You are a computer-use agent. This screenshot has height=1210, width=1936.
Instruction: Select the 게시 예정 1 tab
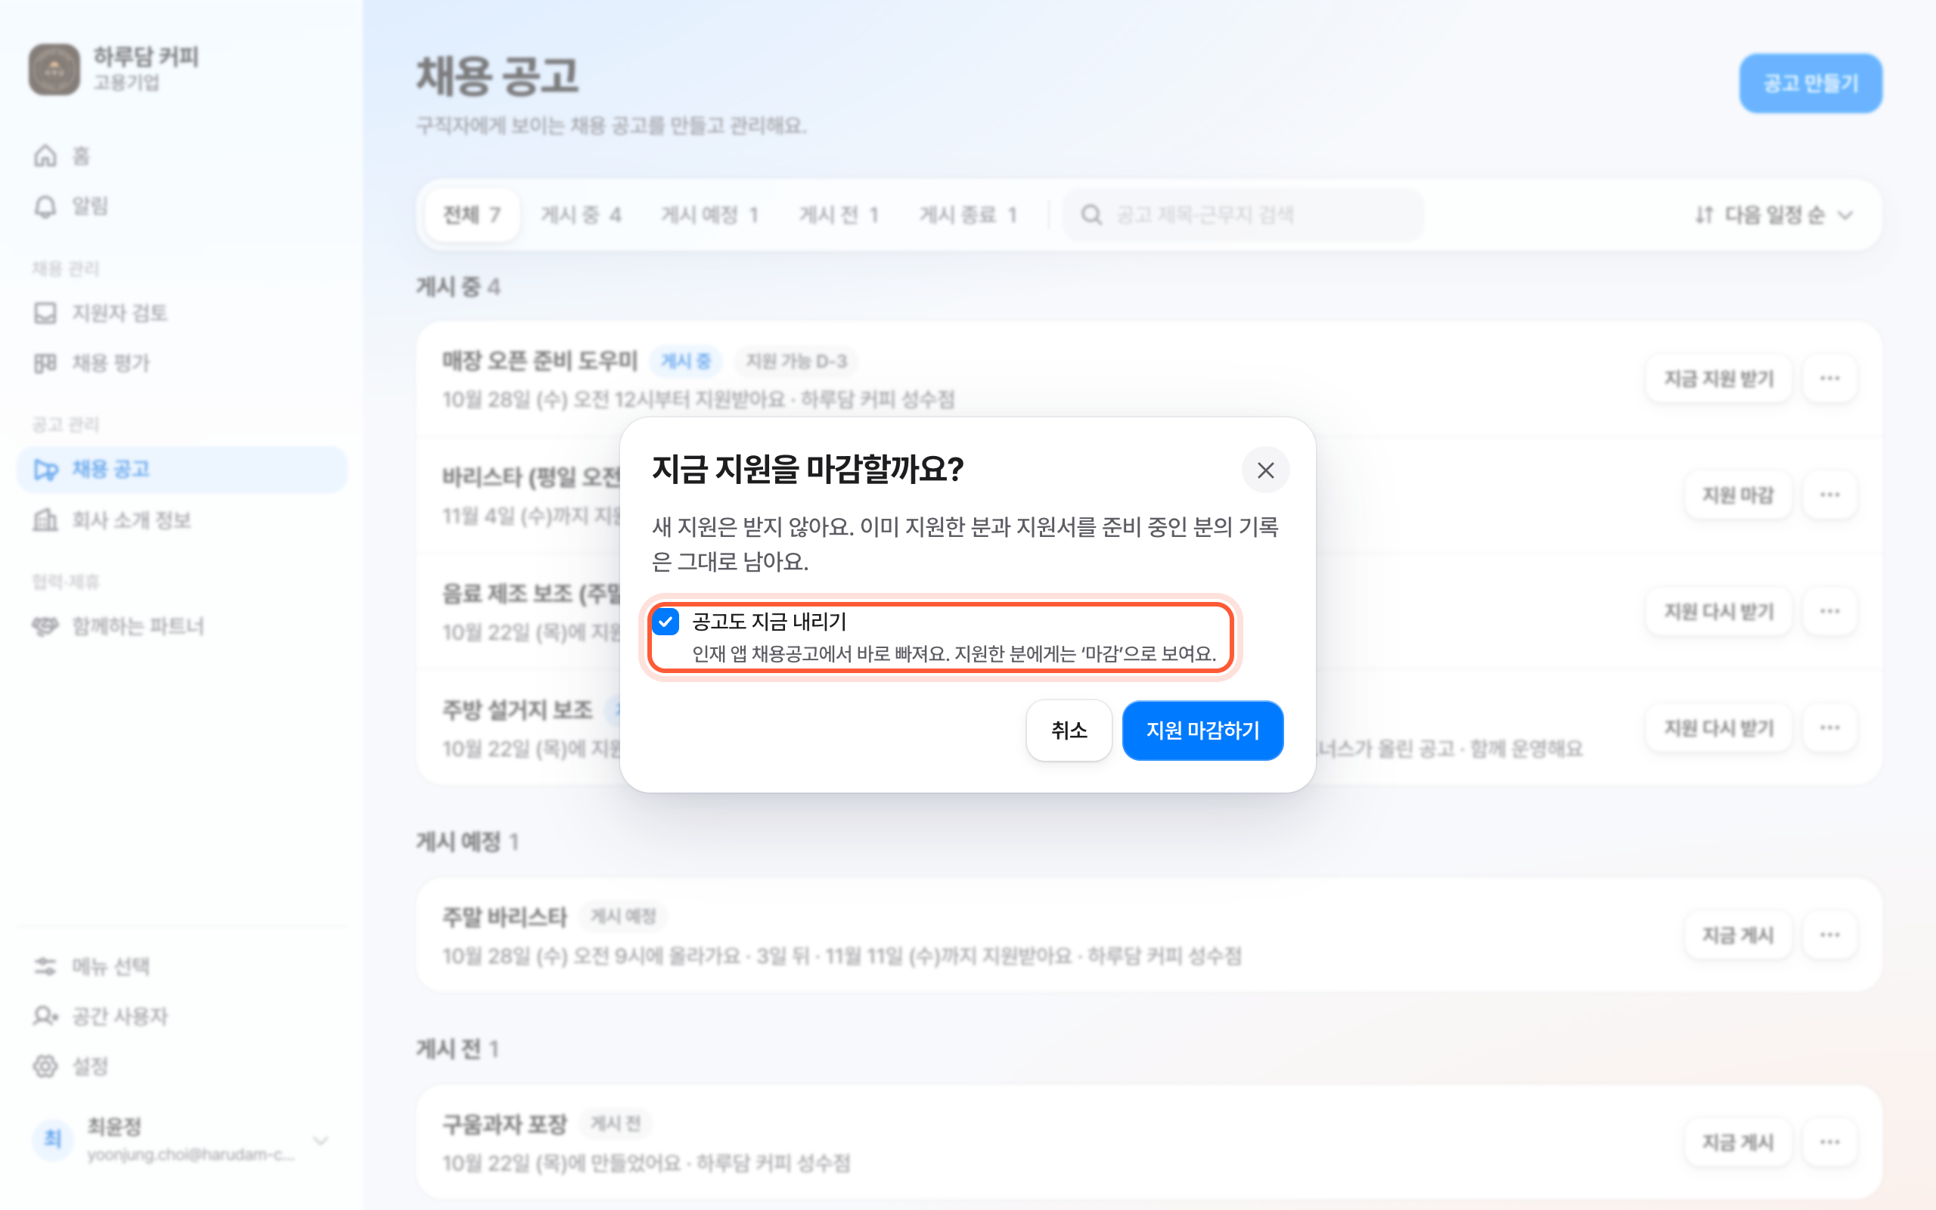[709, 215]
